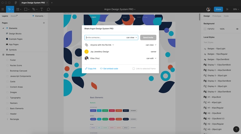This screenshot has height=134, width=241.
Task: Switch to the Assets tab
Action: tap(14, 16)
